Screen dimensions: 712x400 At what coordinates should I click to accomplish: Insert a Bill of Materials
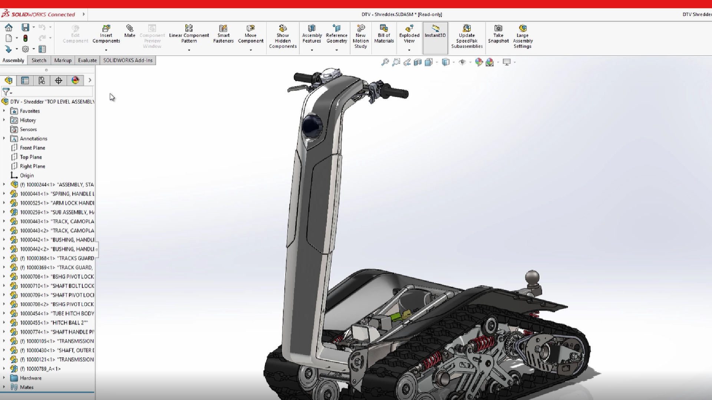pyautogui.click(x=384, y=34)
